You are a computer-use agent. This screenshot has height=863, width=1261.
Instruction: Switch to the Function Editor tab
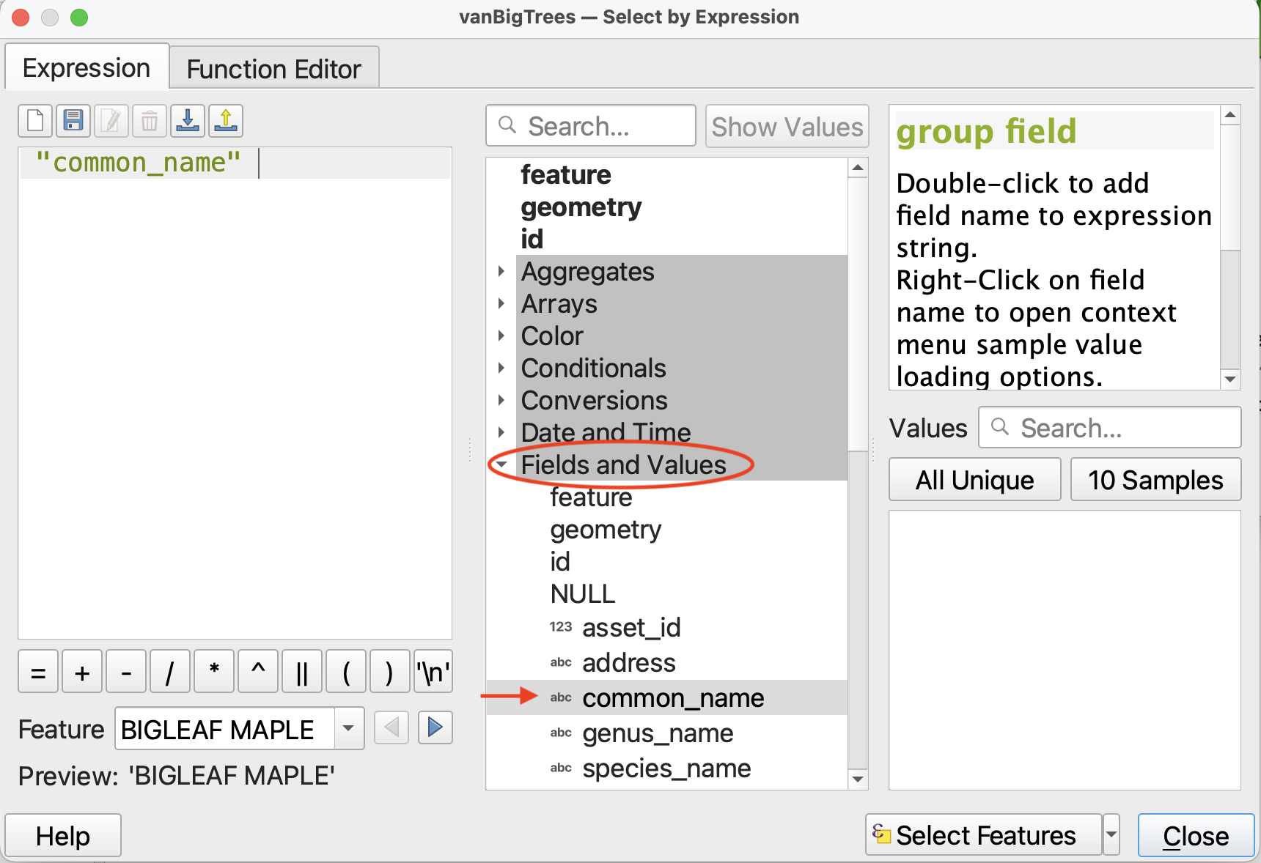pos(273,69)
